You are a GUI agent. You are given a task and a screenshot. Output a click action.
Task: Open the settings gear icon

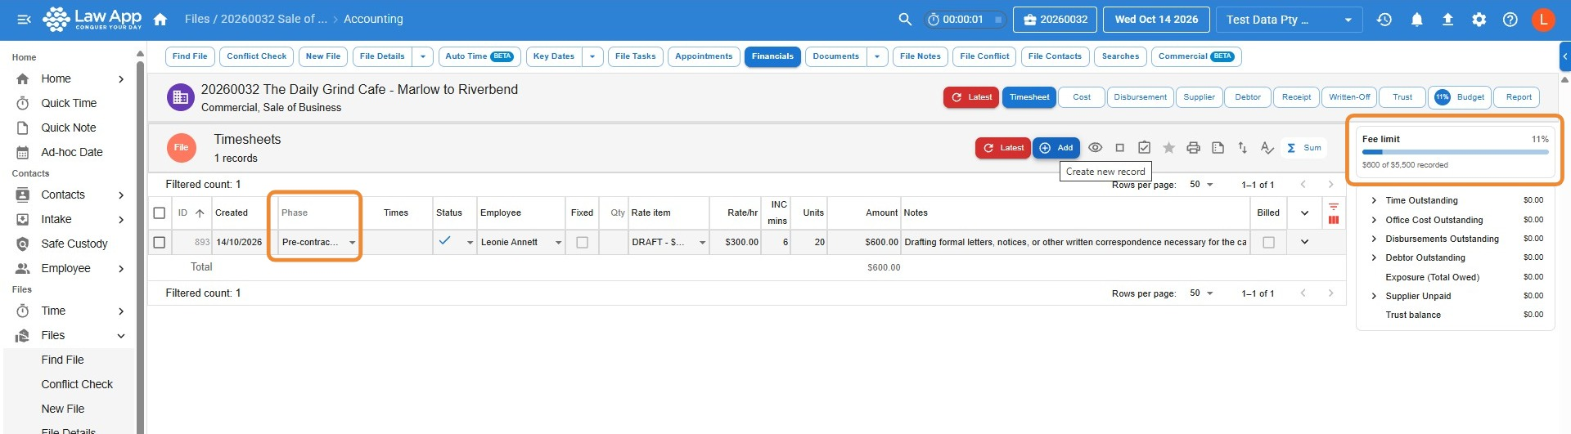(1479, 19)
